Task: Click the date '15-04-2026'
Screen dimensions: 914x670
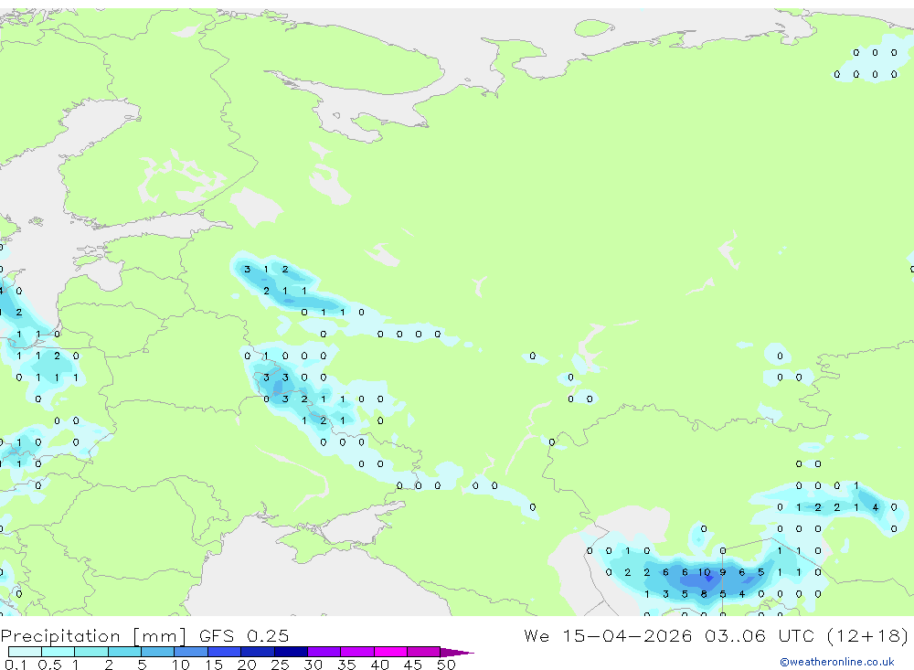Action: [x=627, y=635]
